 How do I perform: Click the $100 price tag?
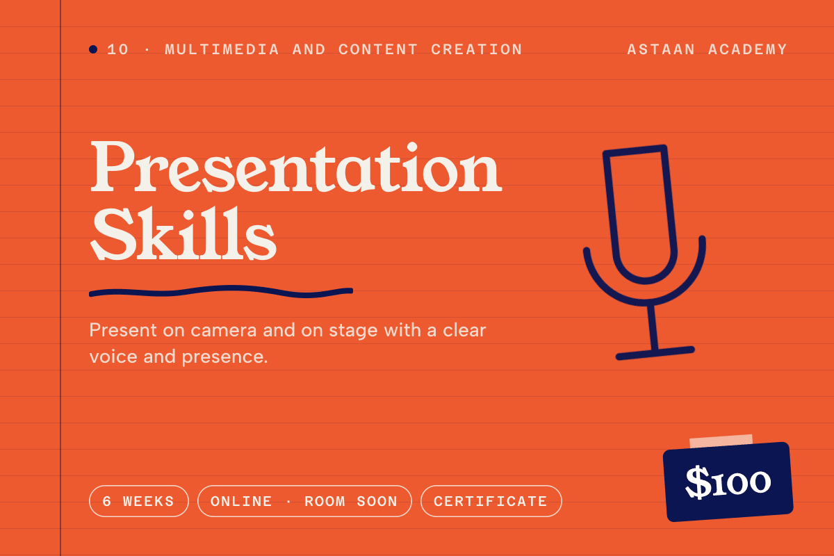(x=728, y=482)
